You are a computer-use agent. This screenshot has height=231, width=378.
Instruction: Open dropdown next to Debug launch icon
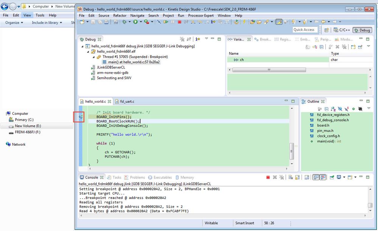(129, 22)
